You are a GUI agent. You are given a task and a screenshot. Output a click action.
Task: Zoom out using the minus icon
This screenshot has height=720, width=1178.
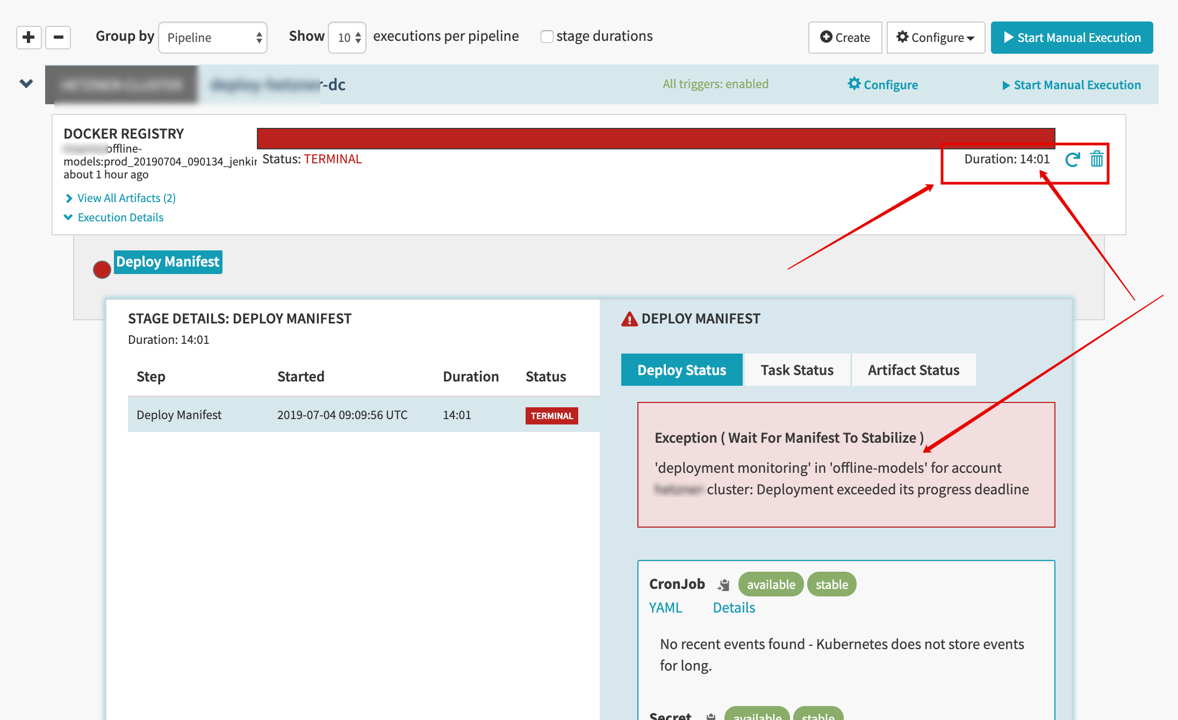[x=58, y=37]
